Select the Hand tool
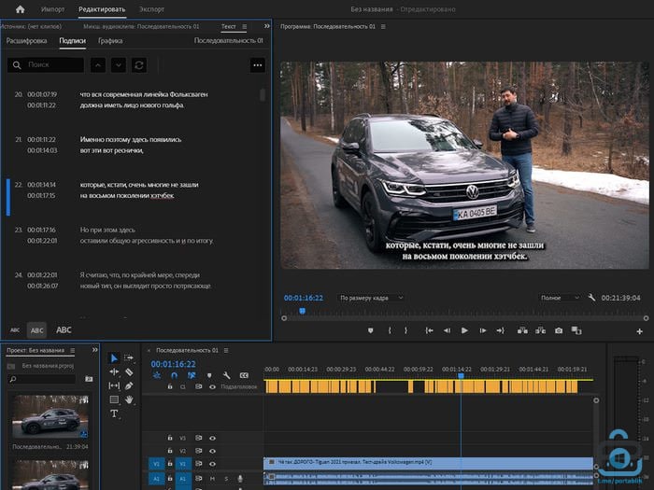 pyautogui.click(x=128, y=399)
